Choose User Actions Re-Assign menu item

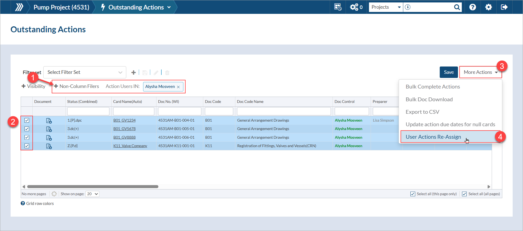[433, 137]
